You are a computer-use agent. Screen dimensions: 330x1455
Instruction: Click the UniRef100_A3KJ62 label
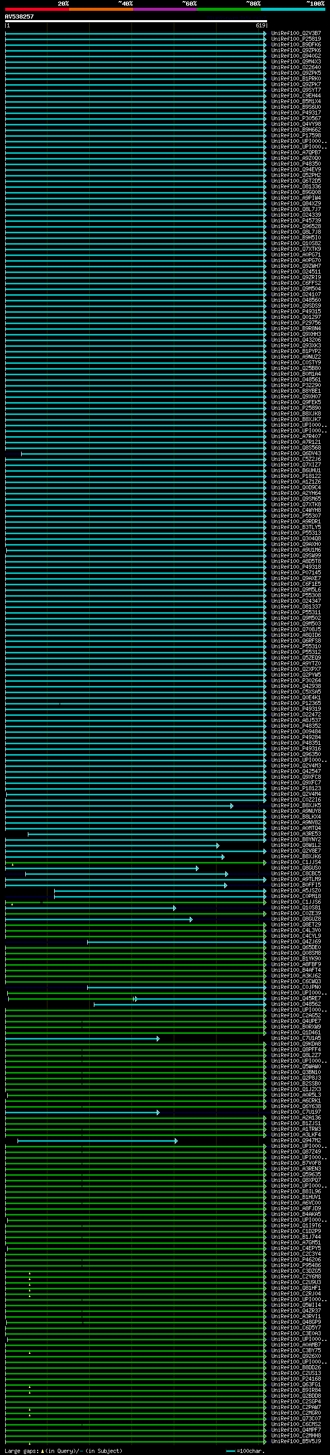point(296,976)
